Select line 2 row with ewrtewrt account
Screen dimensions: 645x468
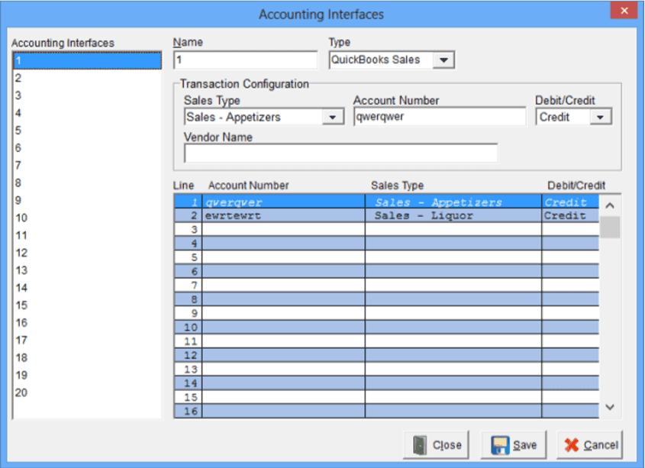tap(282, 216)
